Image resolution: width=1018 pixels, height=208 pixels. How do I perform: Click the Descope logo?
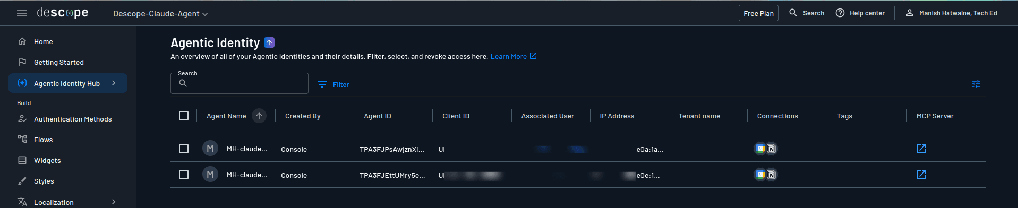point(63,13)
